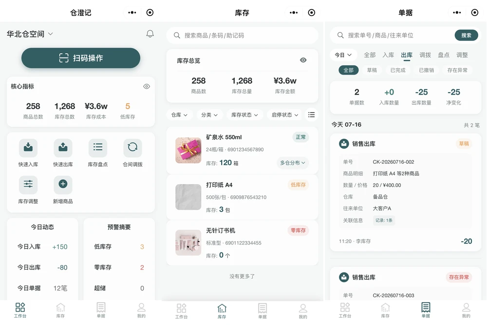Select 工作台 tab icon on 库存 screen
Screen dimensions: 487x325
pyautogui.click(x=181, y=308)
